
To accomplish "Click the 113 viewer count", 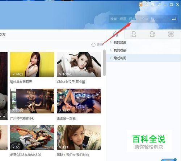I will click(x=65, y=147).
